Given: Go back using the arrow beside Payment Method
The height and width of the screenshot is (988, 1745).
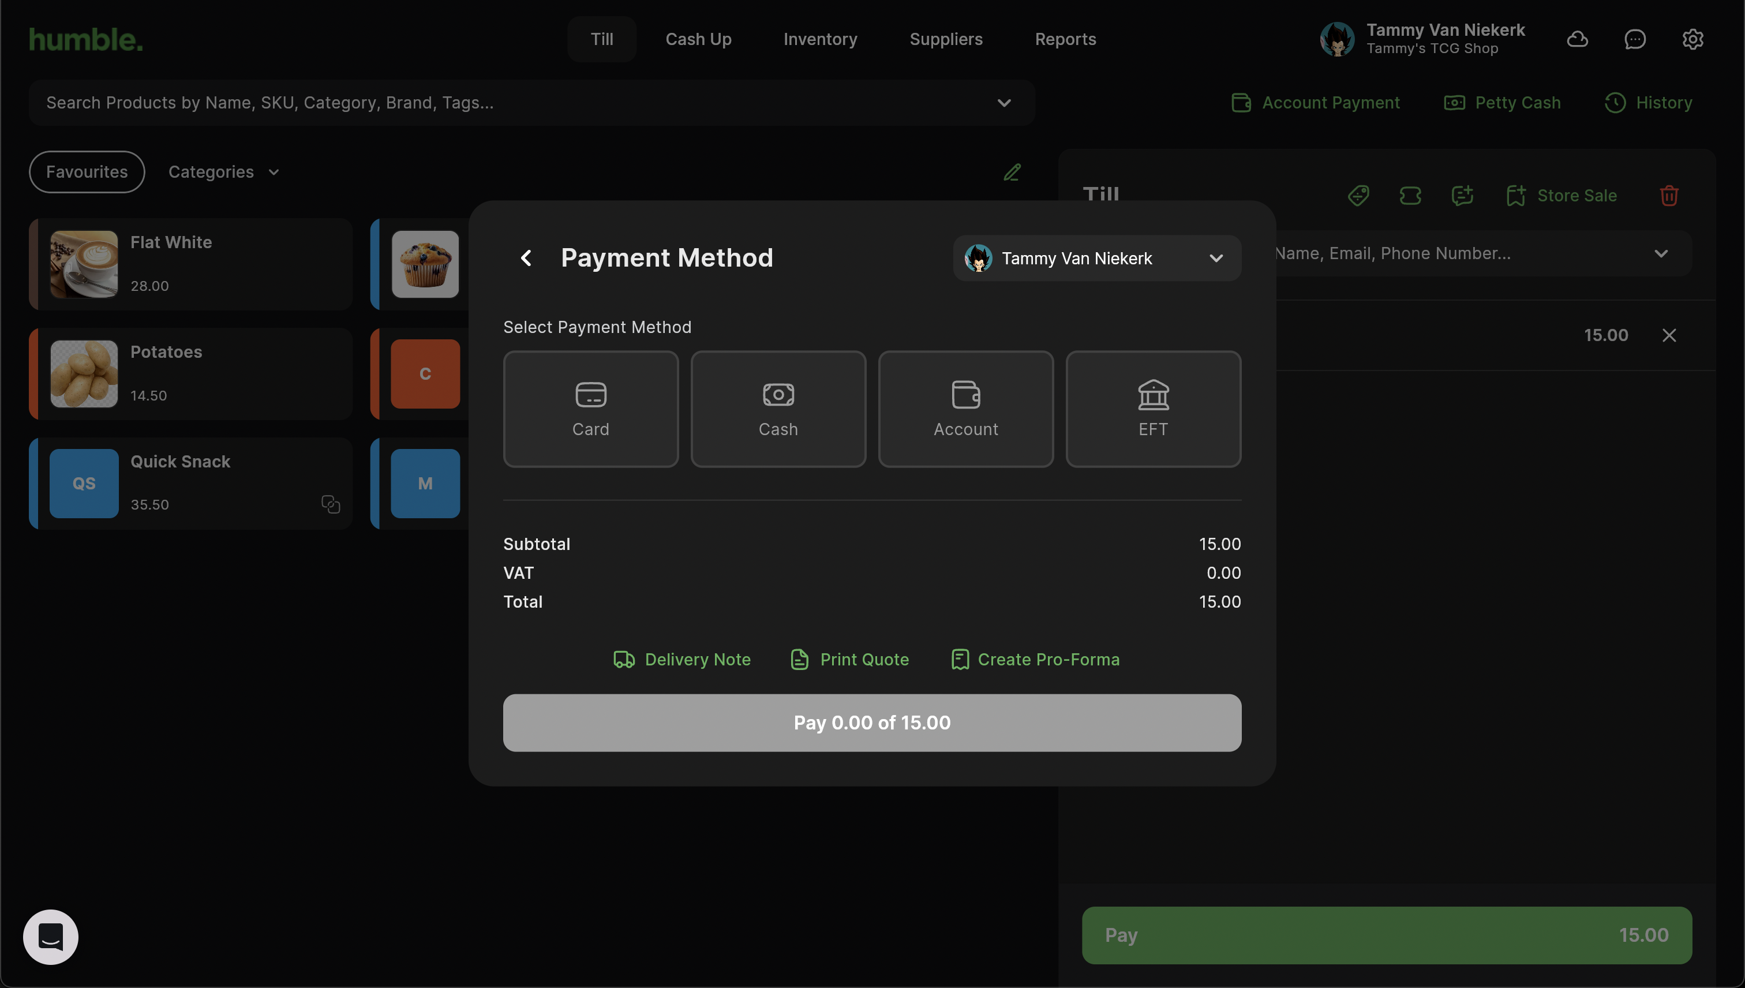Looking at the screenshot, I should coord(526,258).
